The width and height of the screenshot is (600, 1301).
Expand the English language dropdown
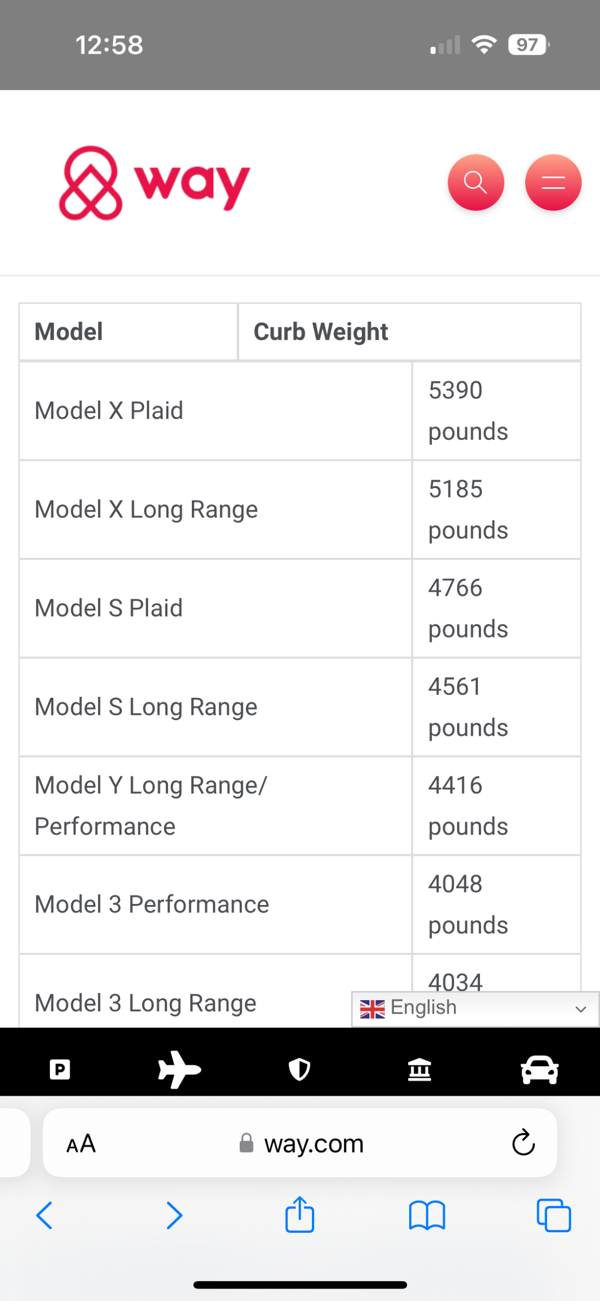tap(475, 1009)
